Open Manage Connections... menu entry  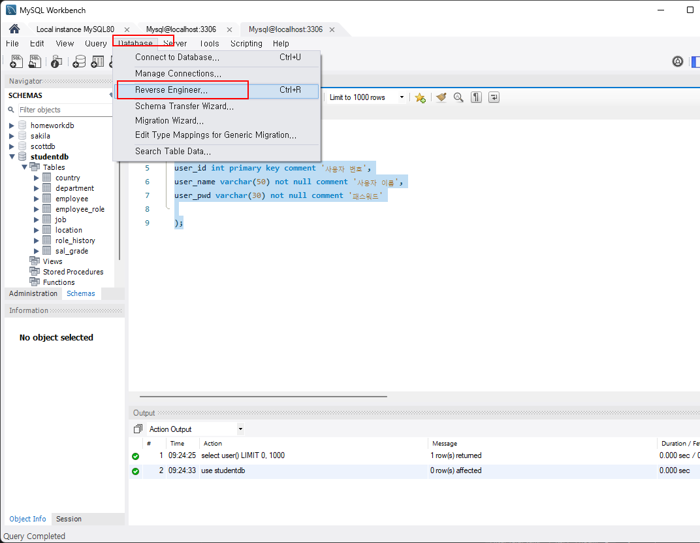pyautogui.click(x=217, y=73)
